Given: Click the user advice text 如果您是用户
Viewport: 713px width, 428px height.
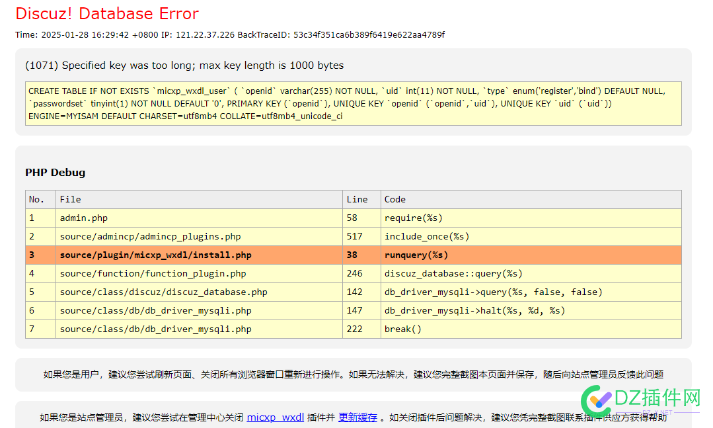Looking at the screenshot, I should point(354,374).
